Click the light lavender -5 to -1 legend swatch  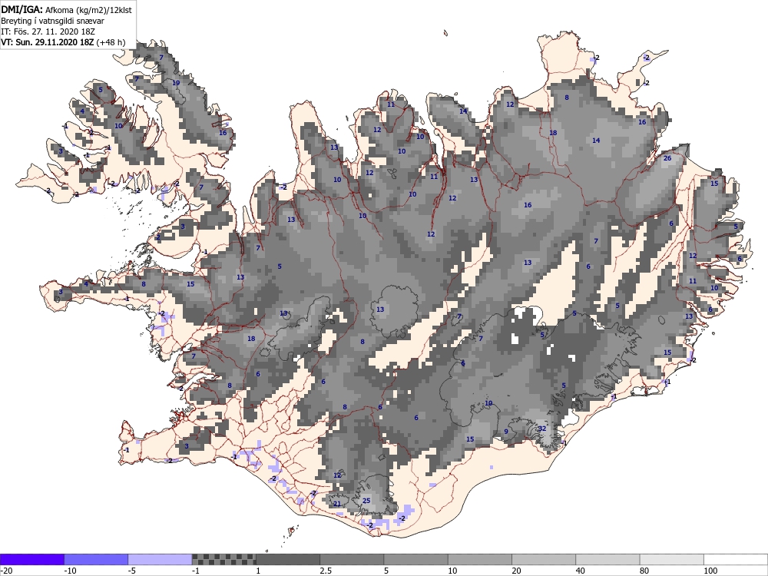161,559
